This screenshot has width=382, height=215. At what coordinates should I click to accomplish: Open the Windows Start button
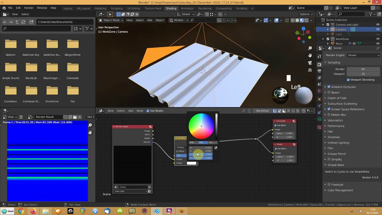coord(8,211)
